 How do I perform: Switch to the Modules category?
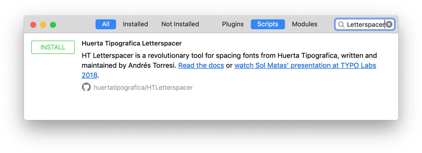[305, 24]
